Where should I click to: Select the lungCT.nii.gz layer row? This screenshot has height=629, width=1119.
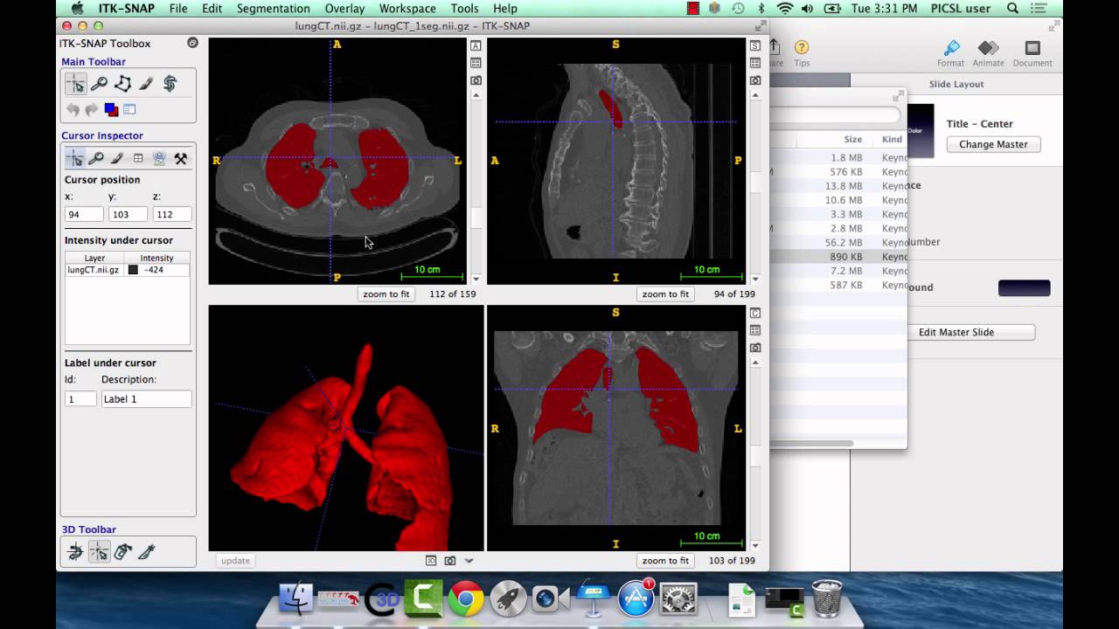pyautogui.click(x=128, y=270)
